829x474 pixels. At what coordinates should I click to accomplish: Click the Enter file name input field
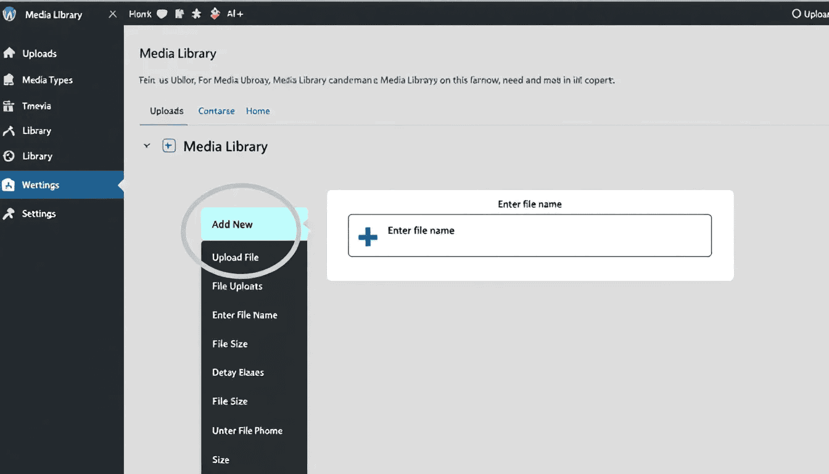[529, 236]
